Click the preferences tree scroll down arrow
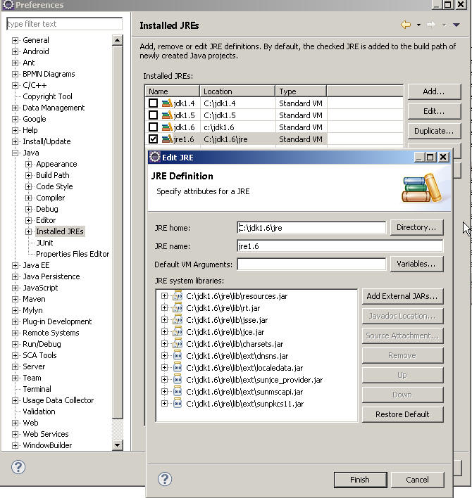Screen dimensions: 472x498 tap(118, 445)
